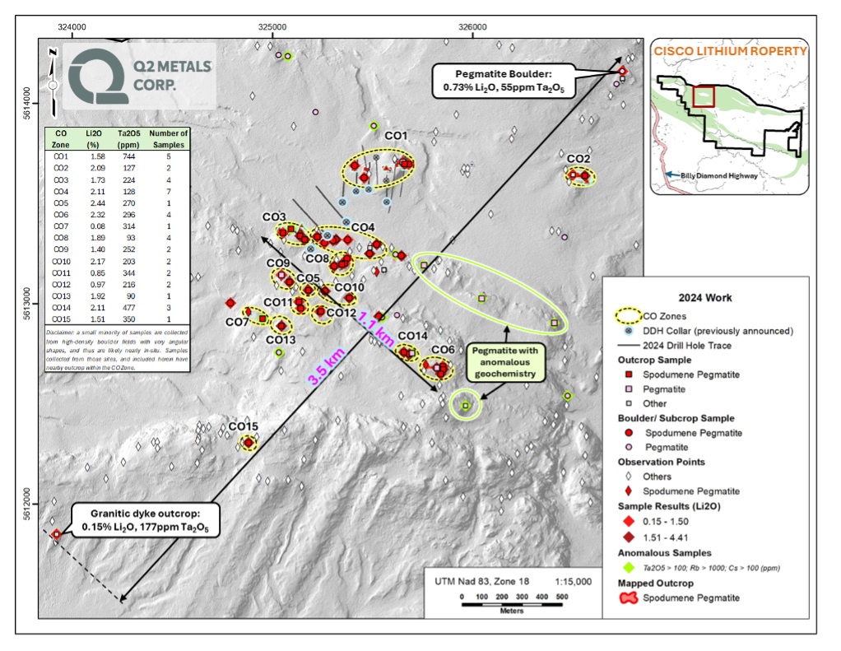Viewport: 841px width, 651px height.
Task: Click the CO9 zone label
Action: (x=278, y=263)
